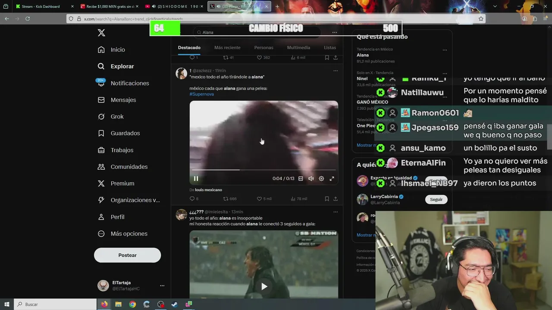Open Grok icon in sidebar
The image size is (552, 310).
point(101,117)
